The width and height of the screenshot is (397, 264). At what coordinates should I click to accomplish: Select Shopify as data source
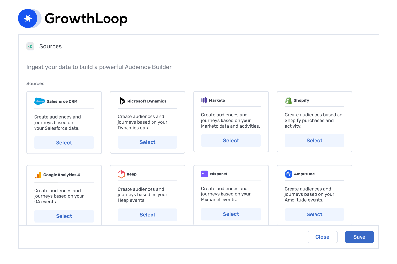coord(315,141)
